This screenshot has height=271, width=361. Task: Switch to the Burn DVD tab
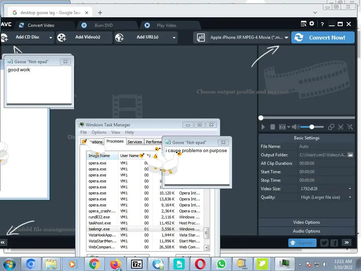tap(104, 25)
